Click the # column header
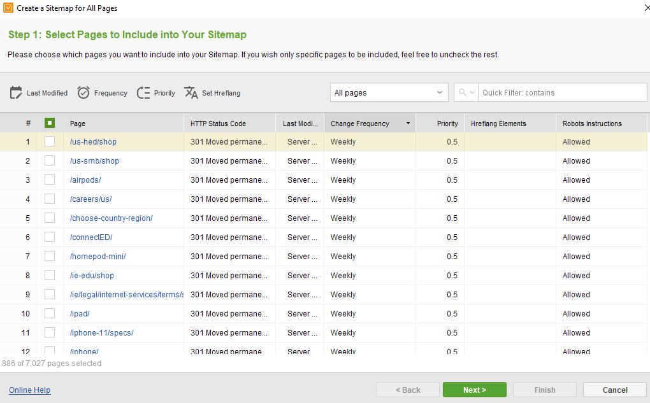Image resolution: width=650 pixels, height=403 pixels. [28, 124]
